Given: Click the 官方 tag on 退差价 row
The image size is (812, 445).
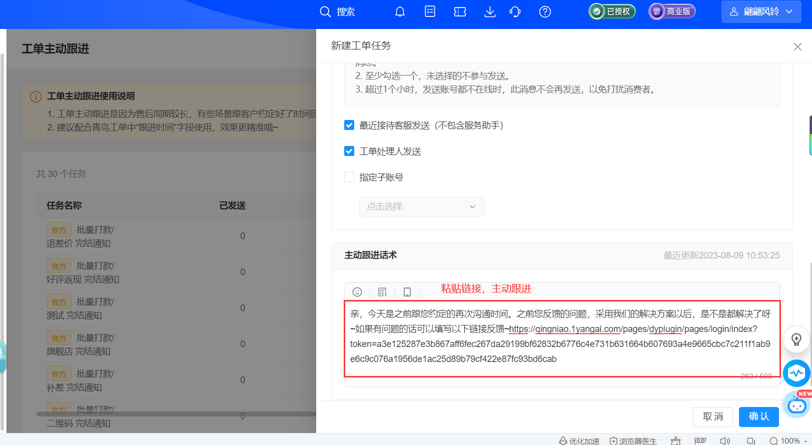Looking at the screenshot, I should tap(59, 229).
